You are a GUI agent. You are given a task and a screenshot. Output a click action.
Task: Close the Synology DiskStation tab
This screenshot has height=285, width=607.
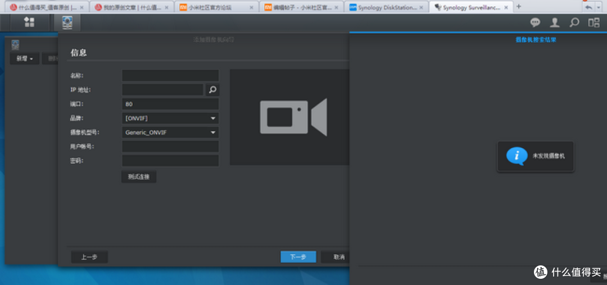point(421,7)
